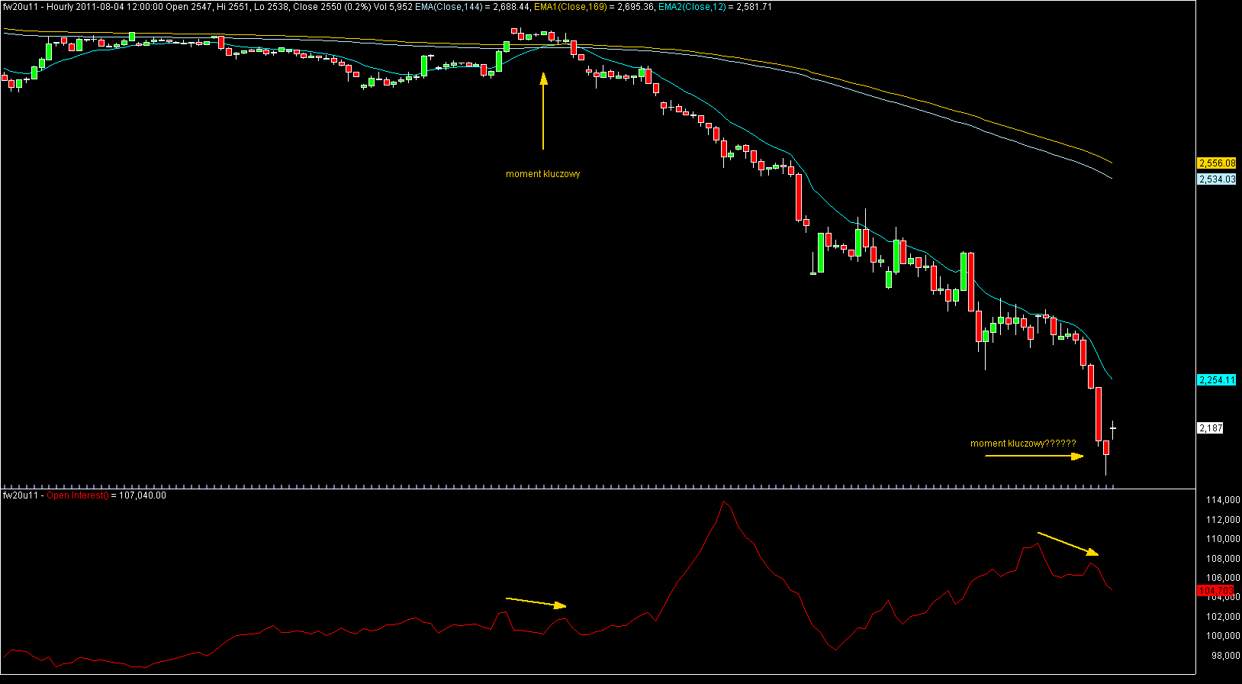Click the yellow upward arrow above 'moment kluczowy'
Image resolution: width=1242 pixels, height=684 pixels.
(543, 111)
